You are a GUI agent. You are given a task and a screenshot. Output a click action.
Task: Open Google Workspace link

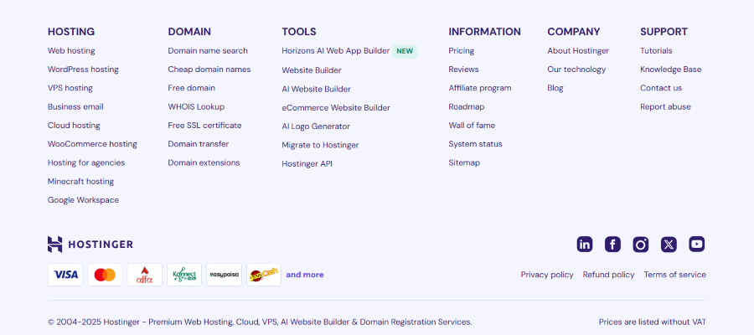pyautogui.click(x=83, y=200)
